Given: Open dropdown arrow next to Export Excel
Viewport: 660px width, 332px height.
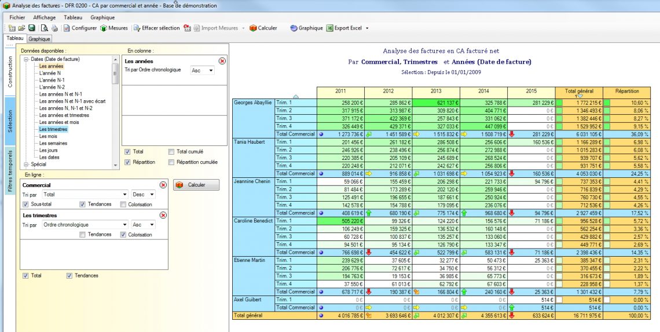Looking at the screenshot, I should [367, 28].
